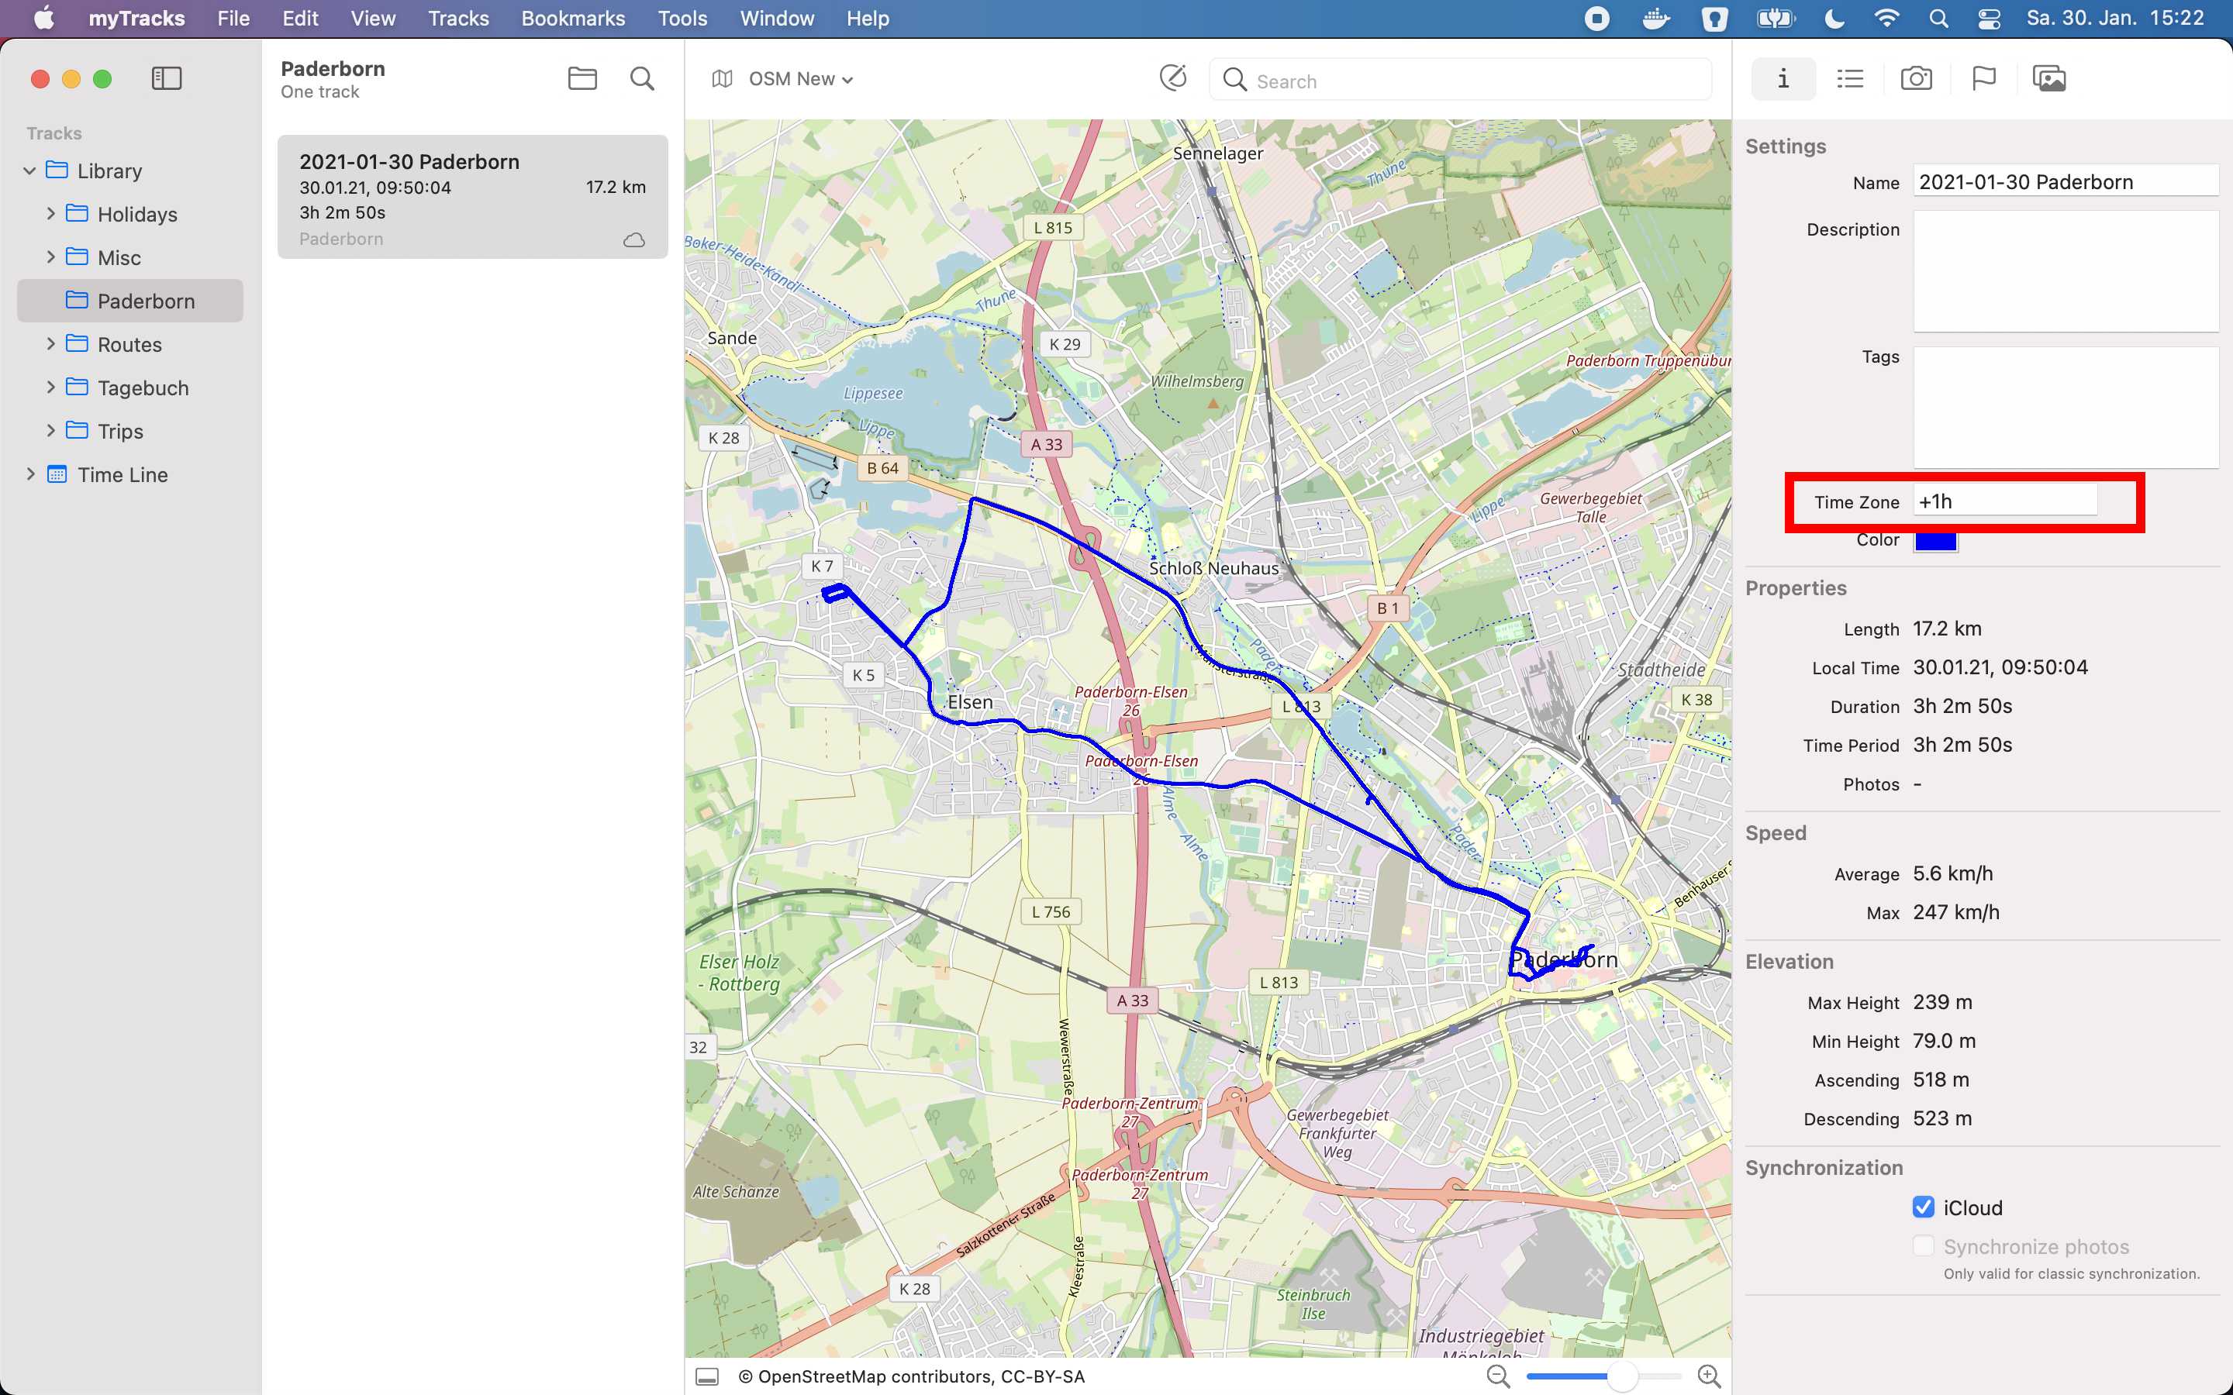Viewport: 2233px width, 1395px height.
Task: Open the Tracks menu
Action: 457,19
